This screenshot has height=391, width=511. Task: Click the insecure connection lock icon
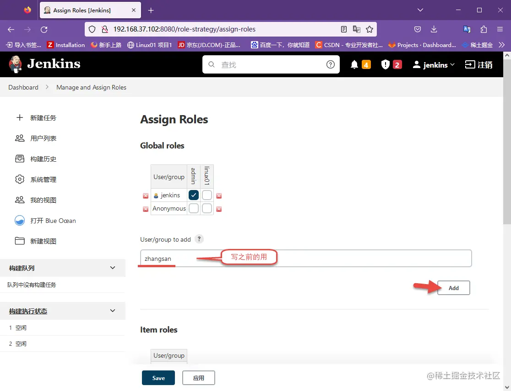pyautogui.click(x=104, y=29)
